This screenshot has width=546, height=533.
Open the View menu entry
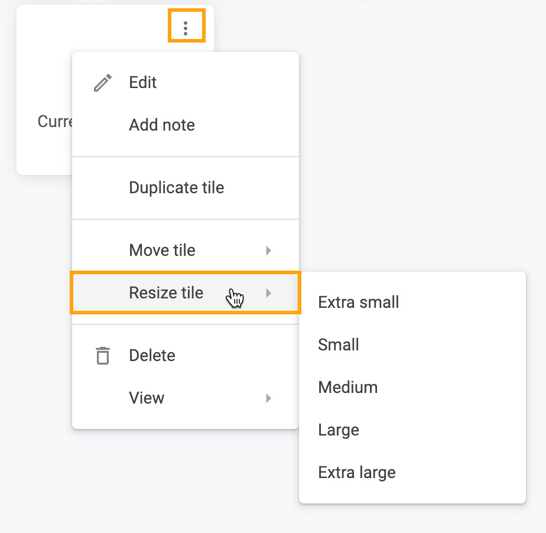[186, 398]
